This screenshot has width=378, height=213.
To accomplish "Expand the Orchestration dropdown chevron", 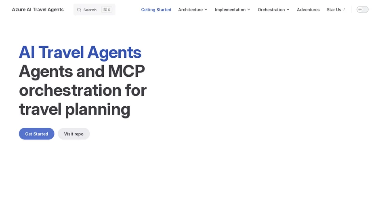I will (288, 10).
